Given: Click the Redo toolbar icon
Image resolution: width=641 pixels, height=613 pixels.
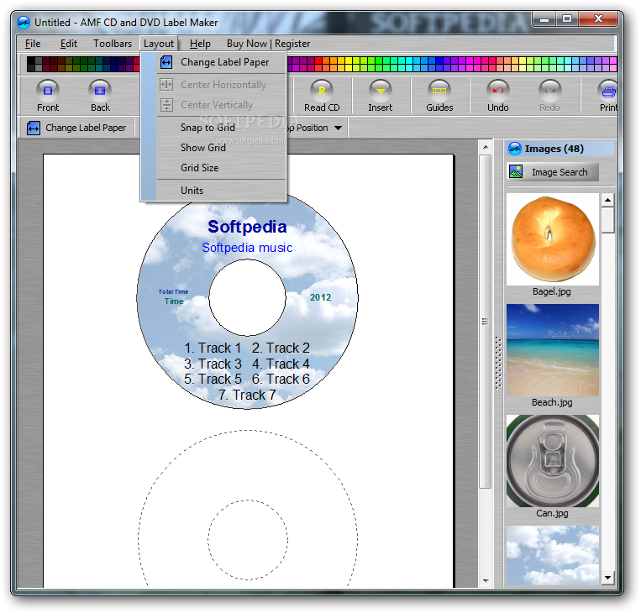Looking at the screenshot, I should pyautogui.click(x=549, y=91).
